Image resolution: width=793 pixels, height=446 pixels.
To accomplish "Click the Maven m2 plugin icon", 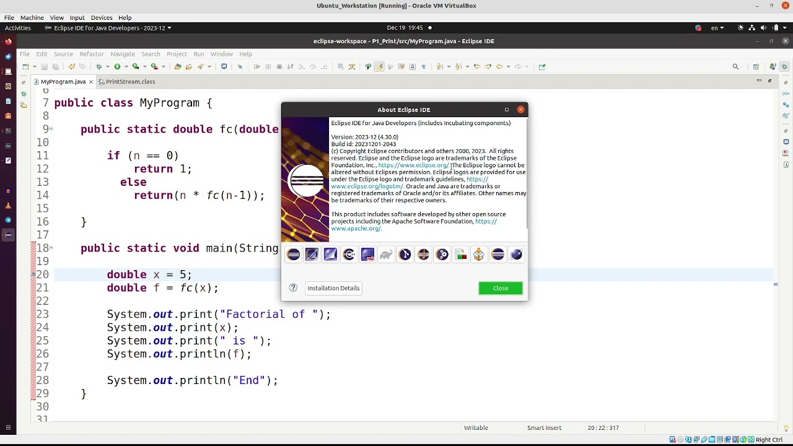I will coord(367,255).
